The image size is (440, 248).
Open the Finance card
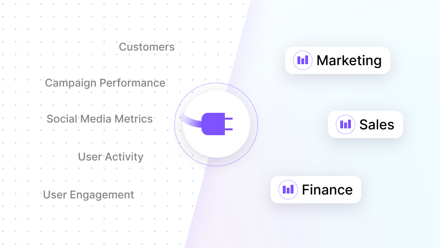316,190
